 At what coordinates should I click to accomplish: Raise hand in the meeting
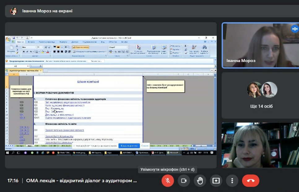click(x=200, y=181)
